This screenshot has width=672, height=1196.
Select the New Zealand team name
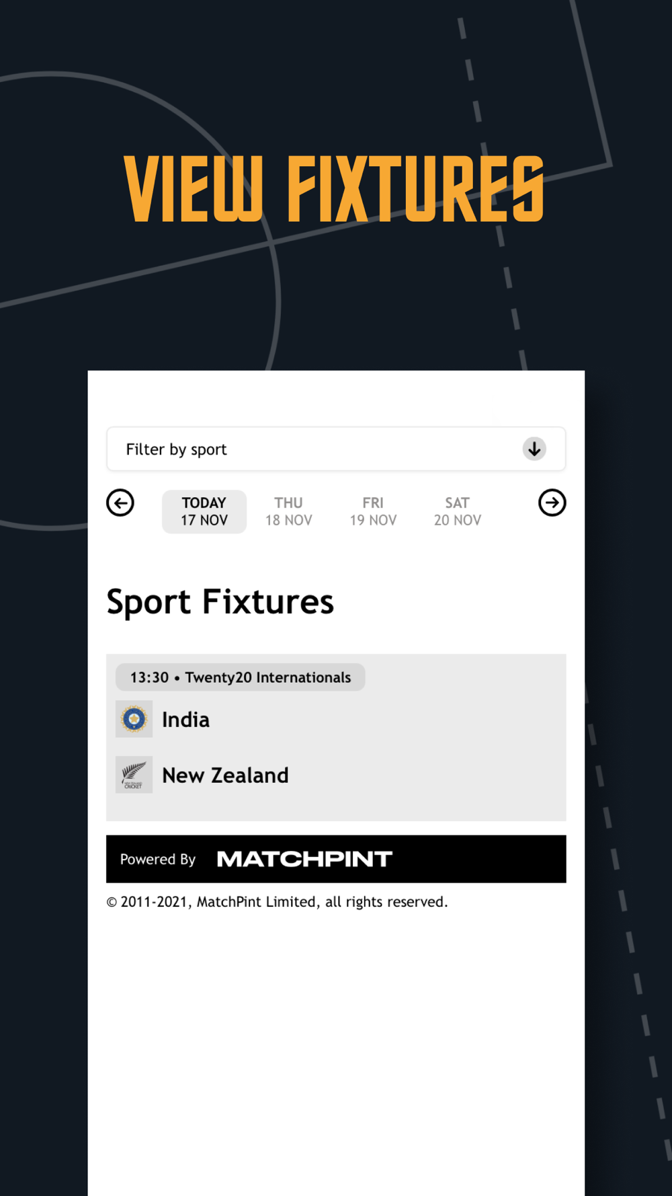(x=225, y=775)
